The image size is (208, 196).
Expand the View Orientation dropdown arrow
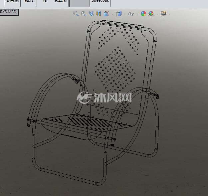point(112,14)
